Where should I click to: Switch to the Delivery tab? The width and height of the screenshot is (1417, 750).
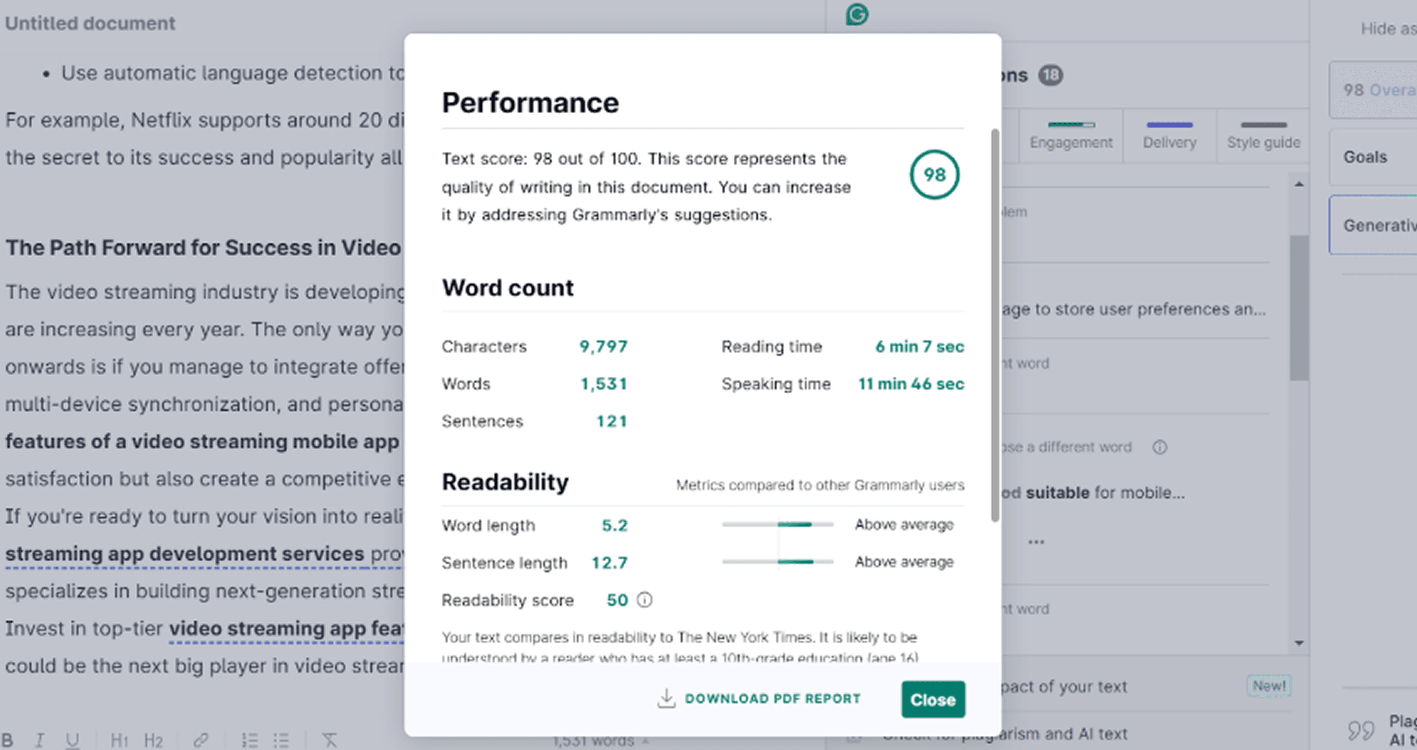tap(1169, 136)
